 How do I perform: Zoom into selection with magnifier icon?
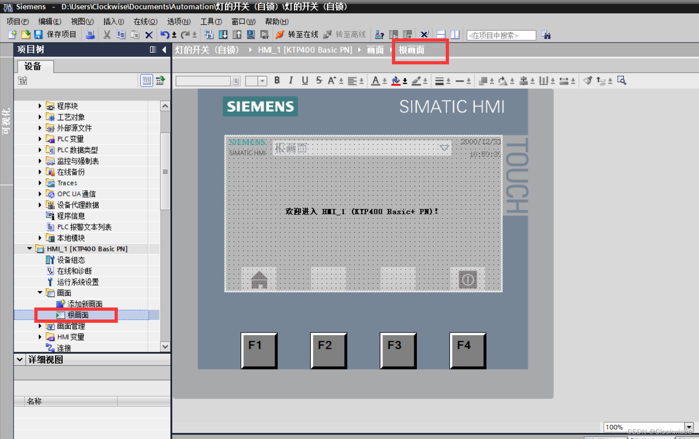tap(622, 81)
